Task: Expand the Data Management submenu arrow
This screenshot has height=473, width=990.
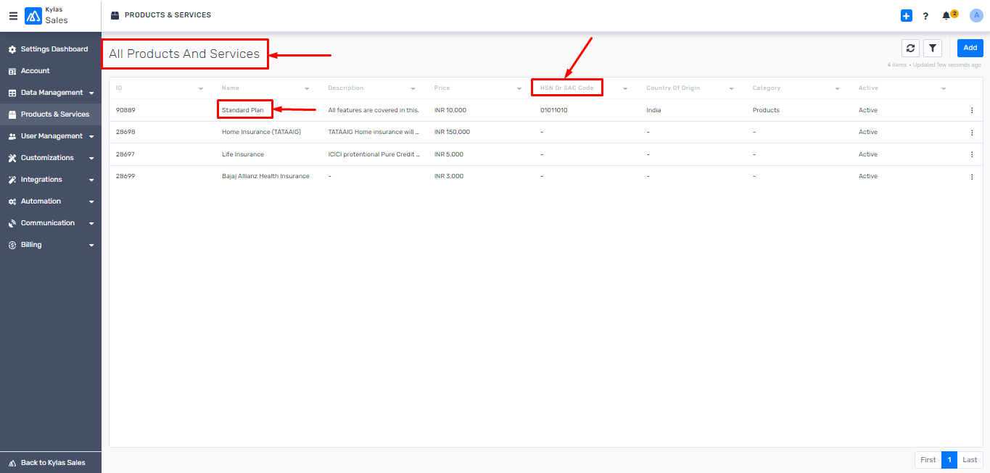Action: coord(91,93)
